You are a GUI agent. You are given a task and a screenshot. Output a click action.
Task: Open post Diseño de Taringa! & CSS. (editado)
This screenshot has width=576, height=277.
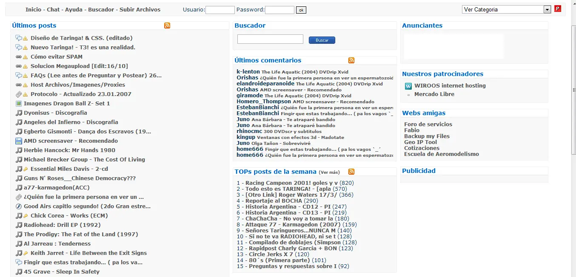tap(82, 38)
